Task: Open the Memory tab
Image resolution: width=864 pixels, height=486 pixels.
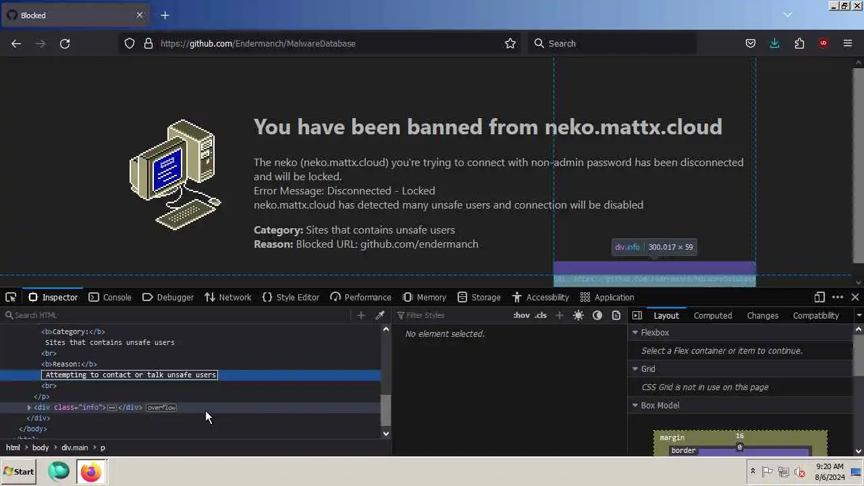Action: (424, 297)
